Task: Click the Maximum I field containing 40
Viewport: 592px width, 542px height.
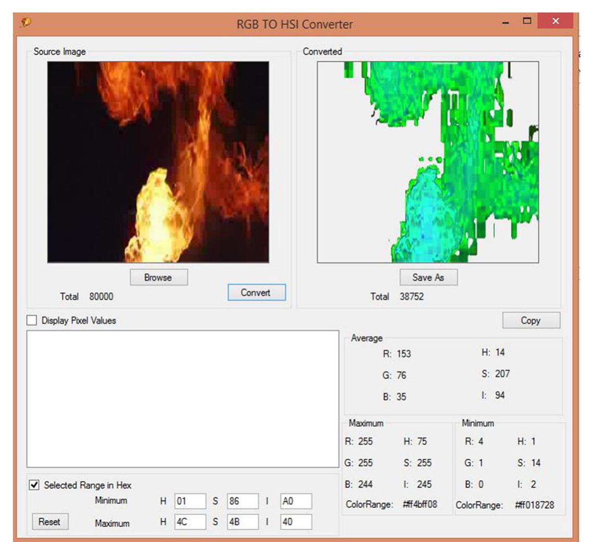Action: 296,522
